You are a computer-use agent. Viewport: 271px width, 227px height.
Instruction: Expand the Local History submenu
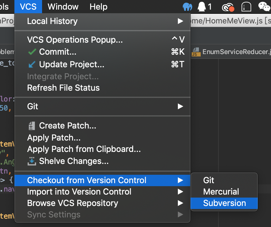(180, 21)
